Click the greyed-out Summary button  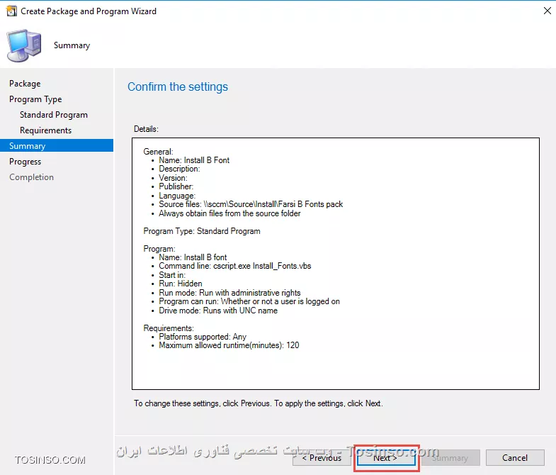click(450, 458)
